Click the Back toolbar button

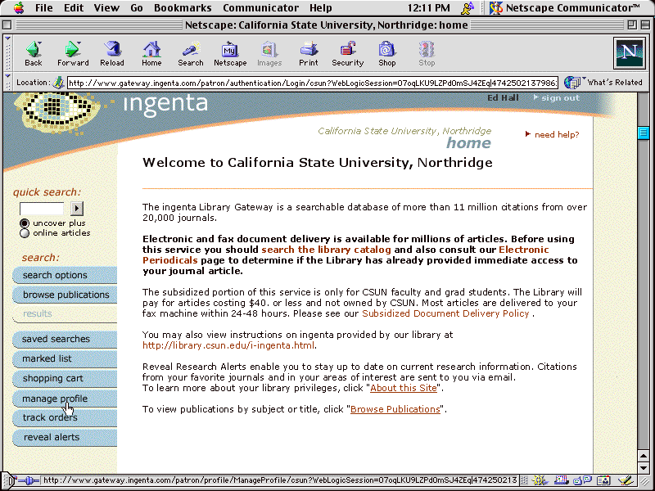[x=34, y=54]
